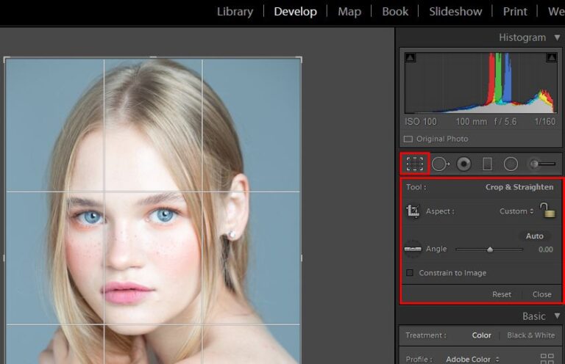Collapse the Histogram panel
The height and width of the screenshot is (364, 565).
point(557,37)
